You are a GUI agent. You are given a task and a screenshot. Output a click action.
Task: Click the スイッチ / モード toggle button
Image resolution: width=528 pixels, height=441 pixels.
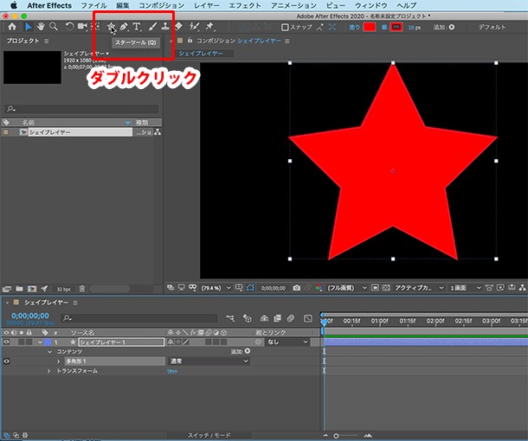209,435
